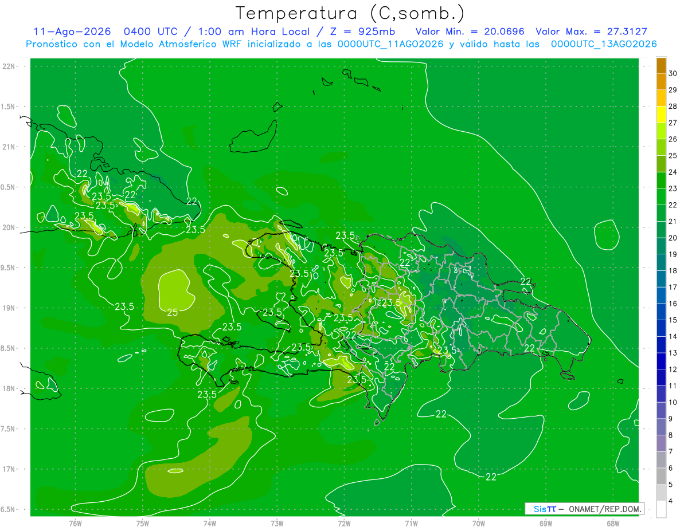Click the 20N latitude axis label
This screenshot has height=531, width=688.
[x=10, y=227]
